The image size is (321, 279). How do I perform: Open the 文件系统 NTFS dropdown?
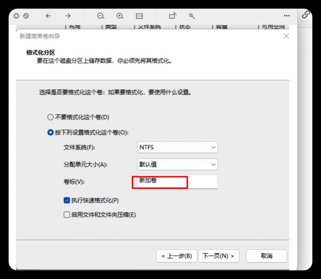pos(177,147)
